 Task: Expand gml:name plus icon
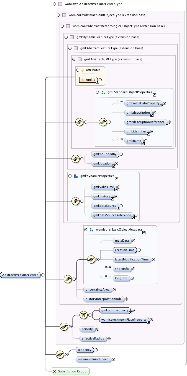pyautogui.click(x=146, y=141)
